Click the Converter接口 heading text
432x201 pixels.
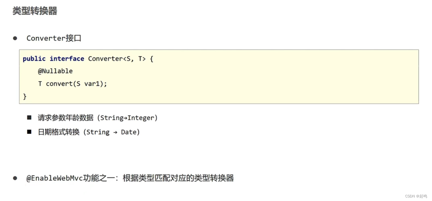(x=54, y=38)
